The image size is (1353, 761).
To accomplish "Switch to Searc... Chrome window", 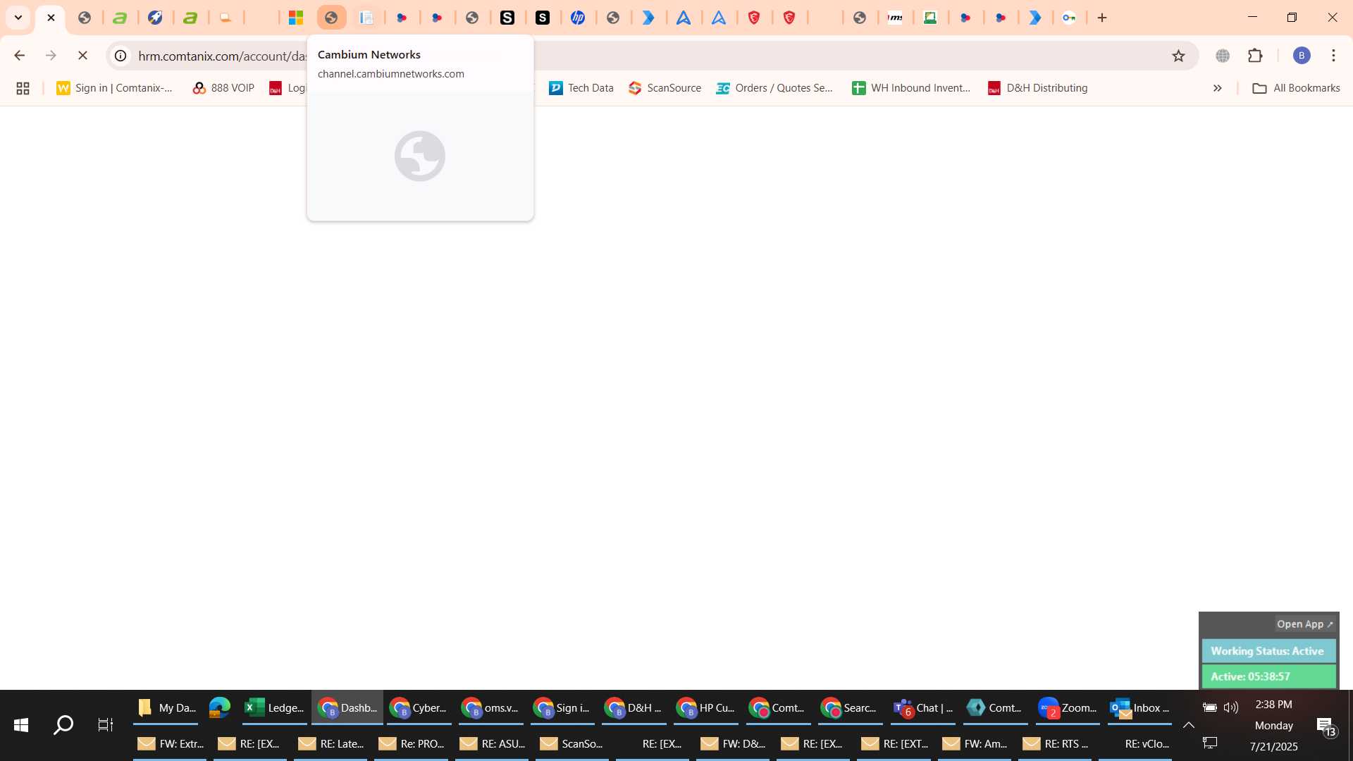I will [x=850, y=708].
